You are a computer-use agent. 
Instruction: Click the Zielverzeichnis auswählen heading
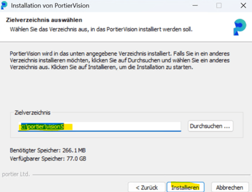[x=44, y=20]
